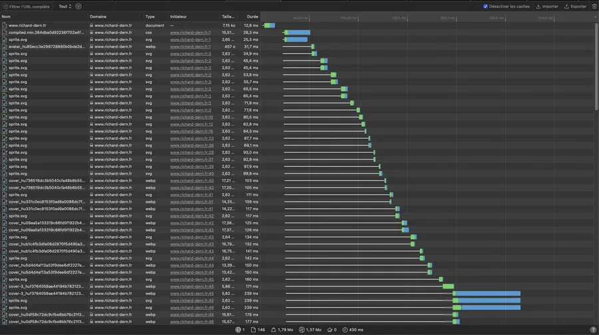Click the lock icon in the 12,8 ms row
This screenshot has height=335, width=599.
pos(92,25)
